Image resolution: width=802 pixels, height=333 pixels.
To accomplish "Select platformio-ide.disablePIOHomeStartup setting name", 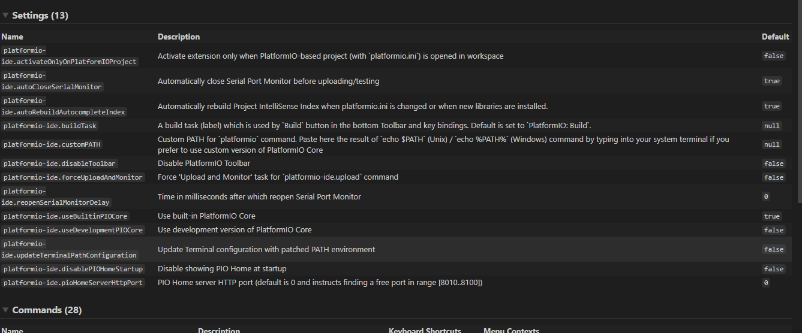I will coord(73,269).
